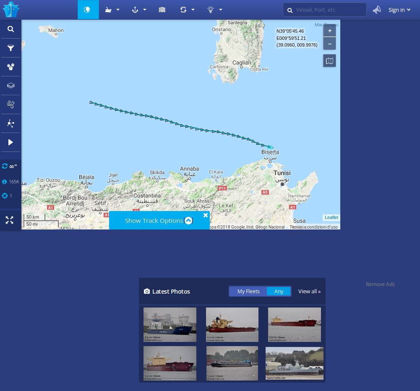Expand the lightbulb menu in top bar
Image resolution: width=420 pixels, height=391 pixels.
click(x=214, y=10)
